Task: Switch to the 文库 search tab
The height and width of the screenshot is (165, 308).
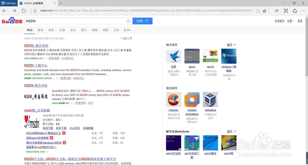Action: point(116,30)
